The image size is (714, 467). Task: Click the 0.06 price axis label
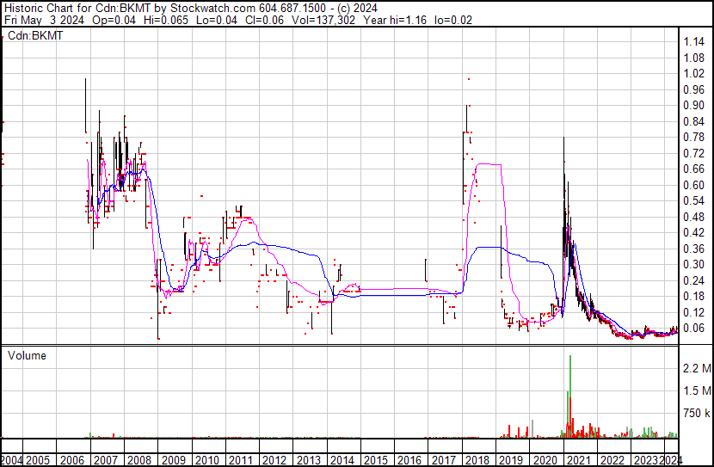point(694,329)
